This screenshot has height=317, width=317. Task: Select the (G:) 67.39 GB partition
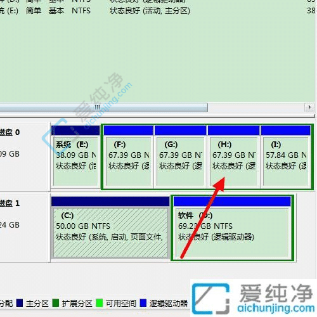[x=180, y=156]
